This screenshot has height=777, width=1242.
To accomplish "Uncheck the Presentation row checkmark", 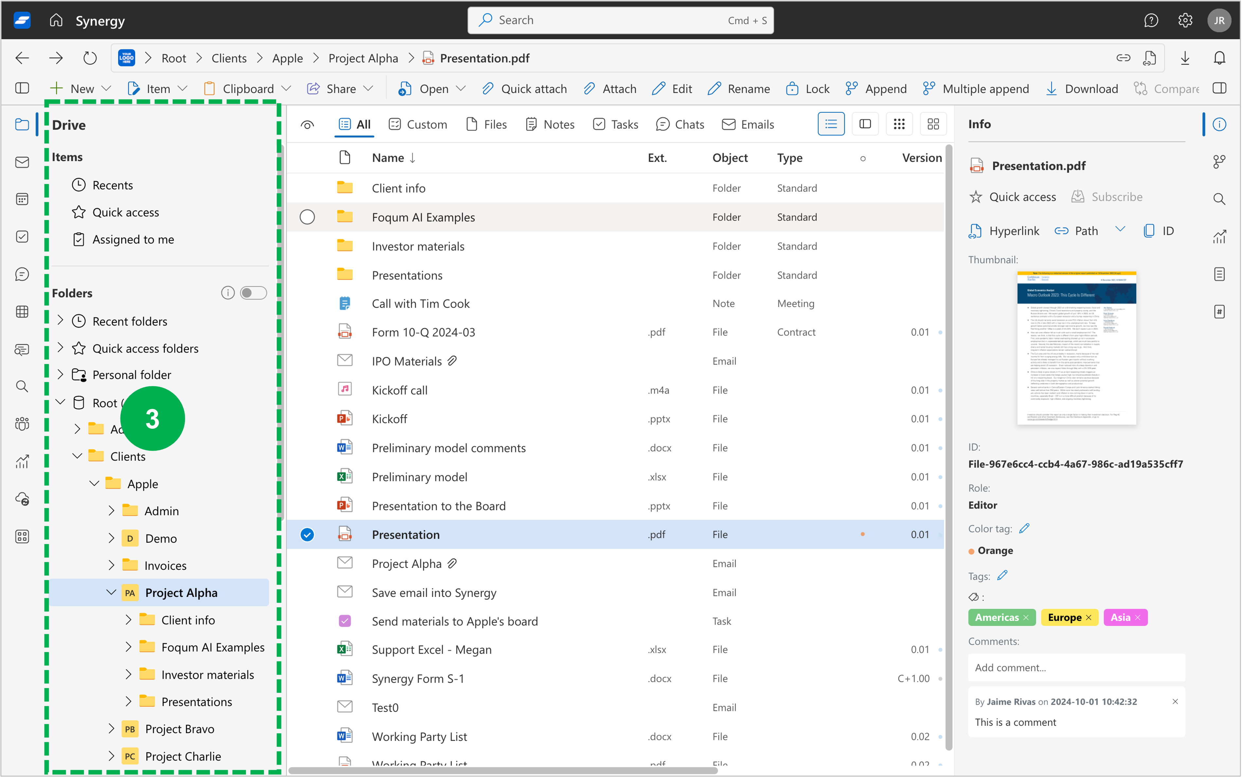I will 307,534.
